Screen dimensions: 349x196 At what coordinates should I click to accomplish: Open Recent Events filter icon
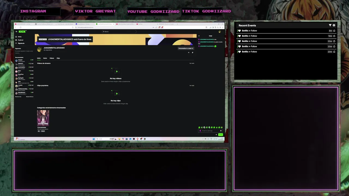[330, 25]
